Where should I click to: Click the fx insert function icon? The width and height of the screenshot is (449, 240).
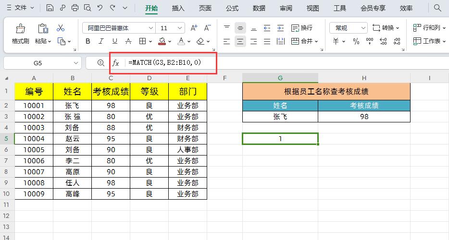click(115, 63)
